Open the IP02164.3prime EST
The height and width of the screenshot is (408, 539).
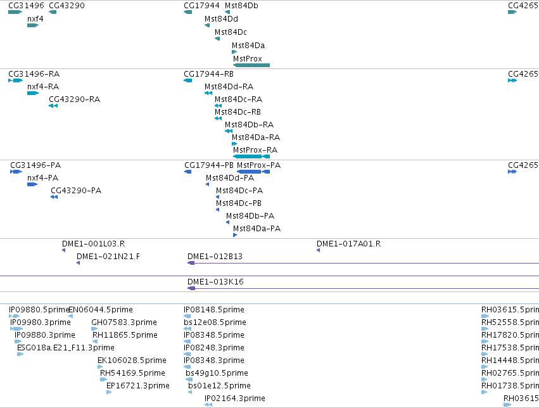208,405
